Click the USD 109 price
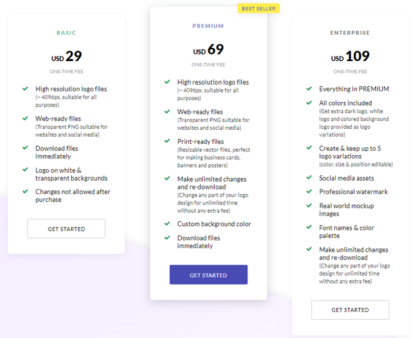416x338 pixels. pos(350,56)
